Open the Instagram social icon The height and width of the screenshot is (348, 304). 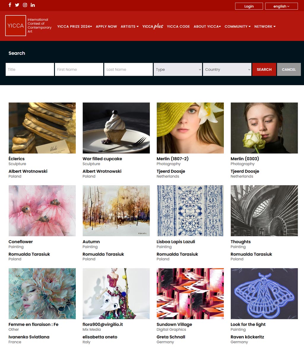tap(25, 5)
